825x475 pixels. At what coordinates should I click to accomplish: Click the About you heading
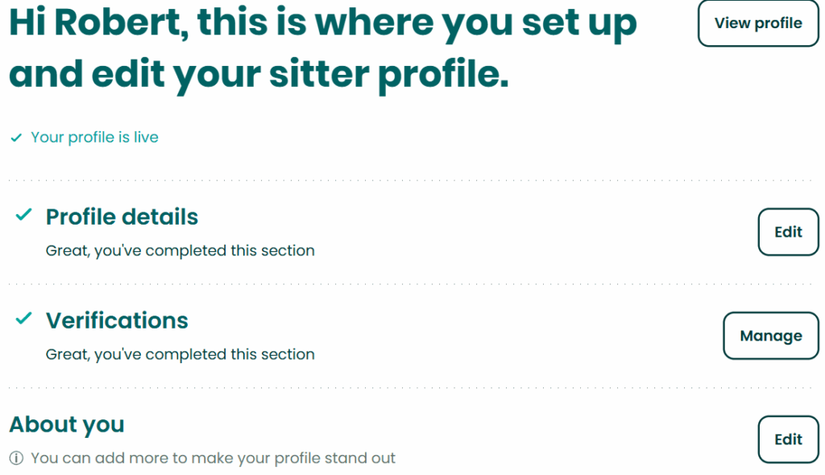(x=67, y=424)
